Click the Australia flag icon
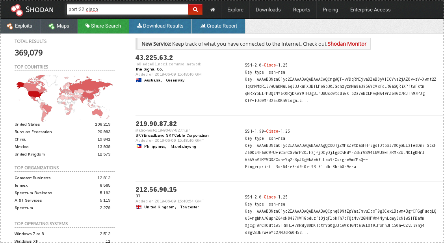The image size is (444, 243). pyautogui.click(x=139, y=80)
